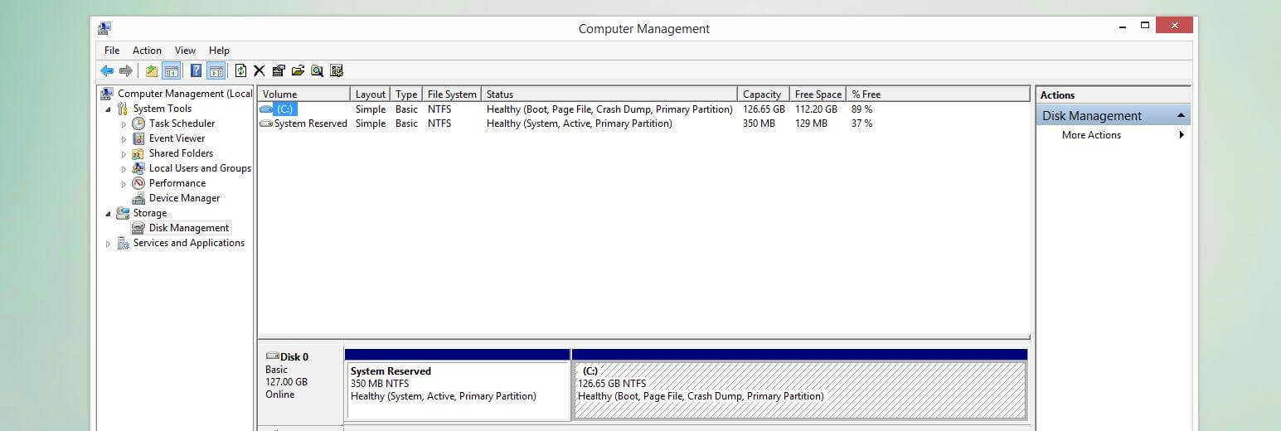Sort by the Volume column header
This screenshot has height=431, width=1281.
tap(303, 94)
